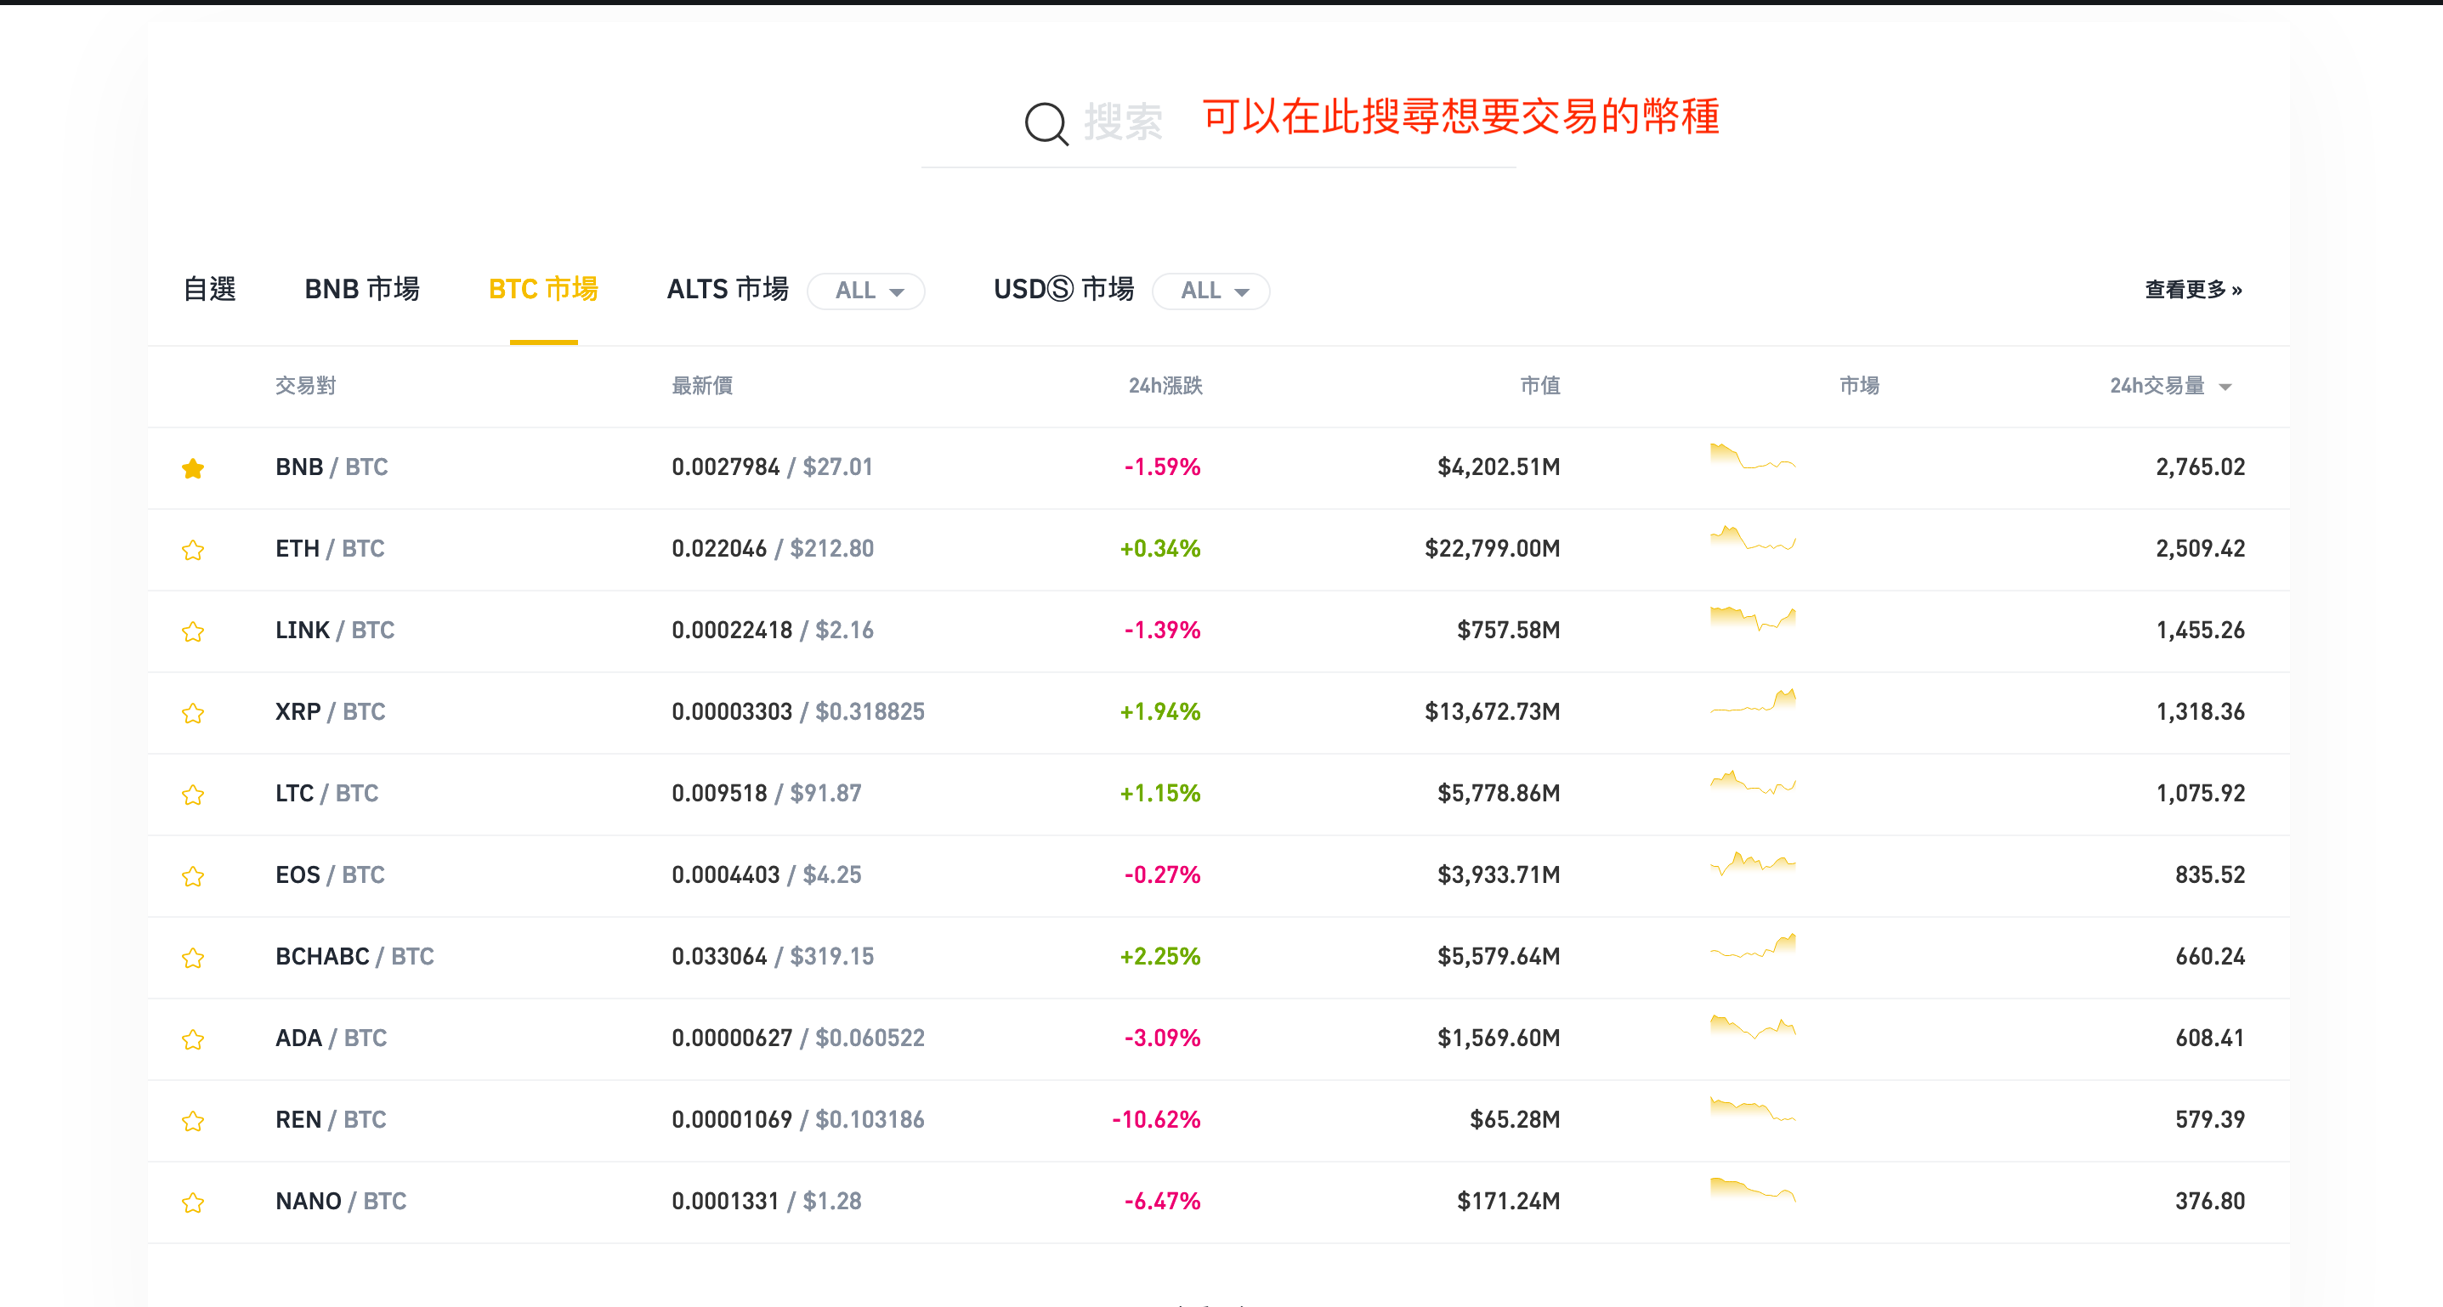The height and width of the screenshot is (1307, 2443).
Task: Open LTC / BTC trading pair
Action: tap(326, 794)
